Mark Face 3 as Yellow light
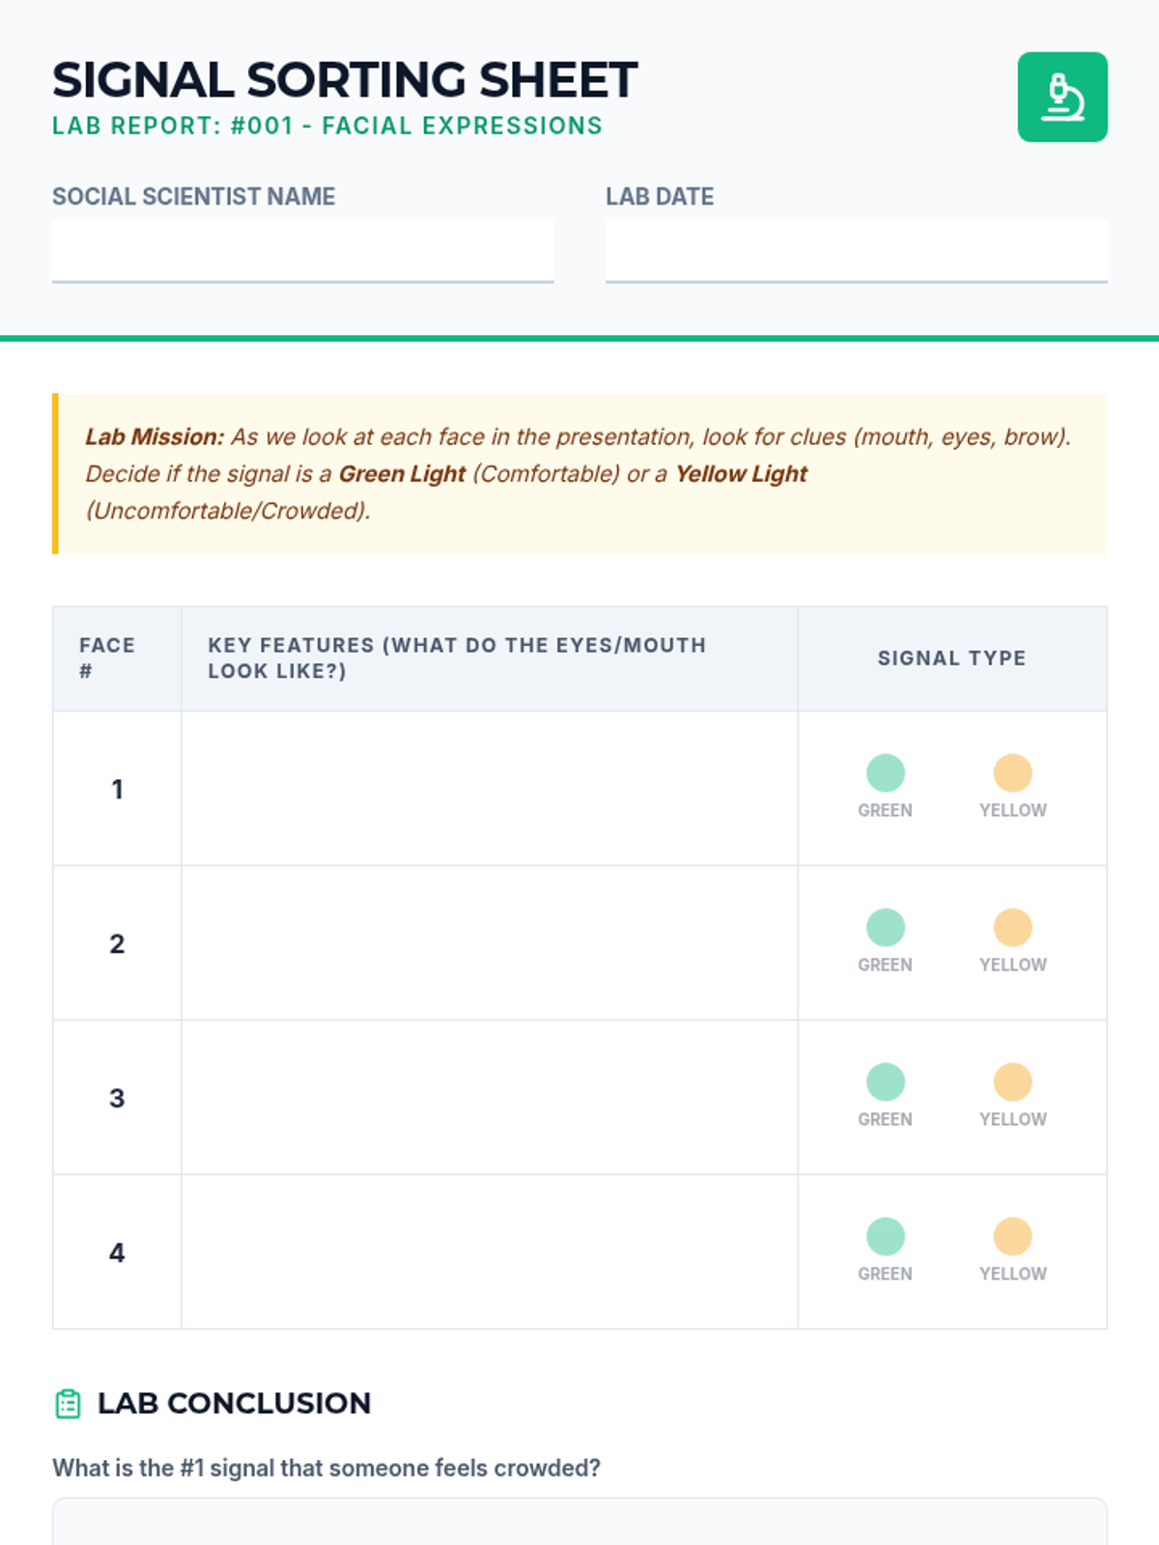The height and width of the screenshot is (1545, 1159). tap(1012, 1082)
